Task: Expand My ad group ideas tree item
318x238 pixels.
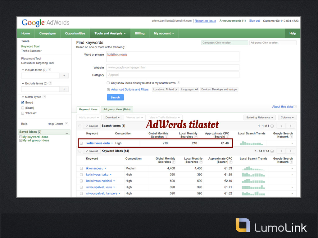Action: point(20,140)
